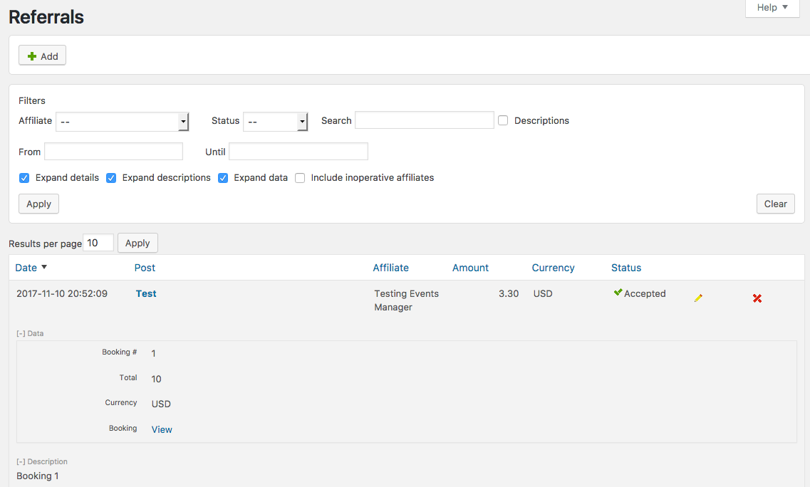Enable the Descriptions search checkbox
Image resolution: width=810 pixels, height=487 pixels.
[503, 121]
